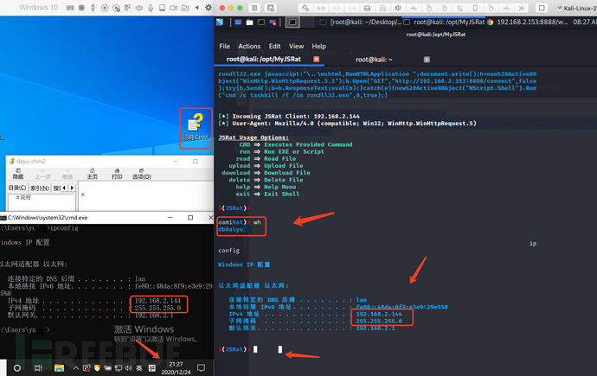
Task: Click the active workspace switcher in Kali panel
Action: [292, 22]
